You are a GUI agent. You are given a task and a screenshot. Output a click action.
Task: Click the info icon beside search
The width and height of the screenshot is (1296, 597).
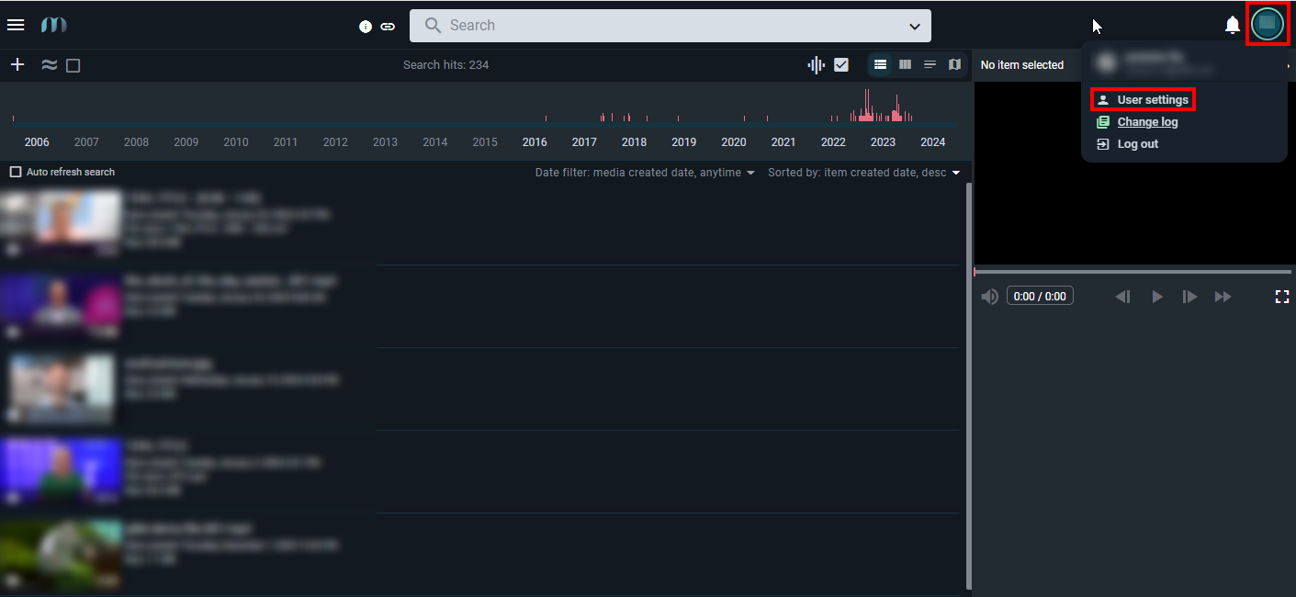pyautogui.click(x=366, y=26)
